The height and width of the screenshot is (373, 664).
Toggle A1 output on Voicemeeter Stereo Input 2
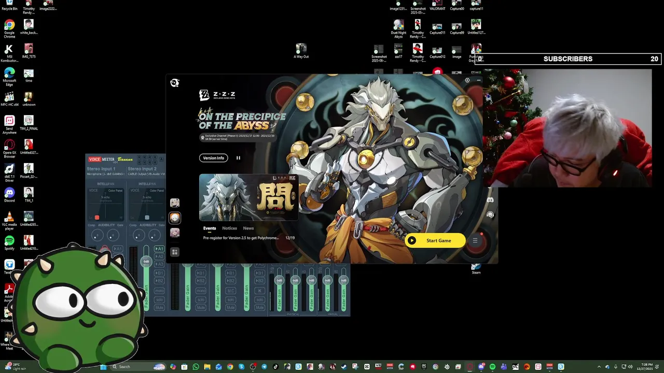(159, 249)
